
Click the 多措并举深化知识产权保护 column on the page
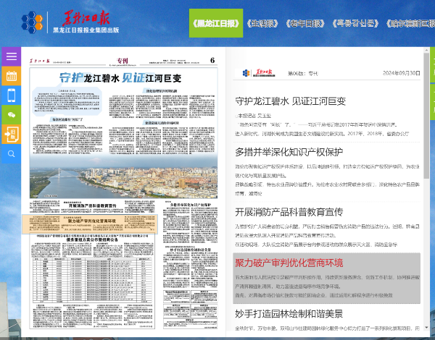coord(190,223)
